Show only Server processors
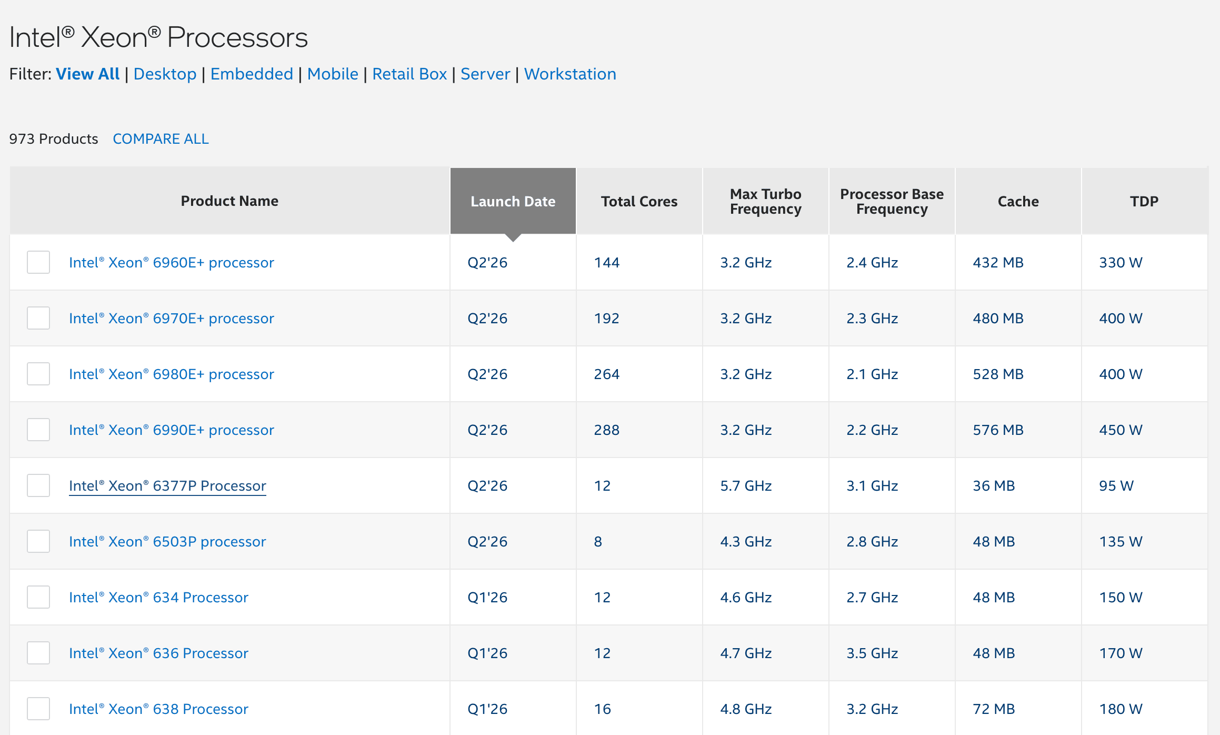1220x735 pixels. (x=485, y=74)
